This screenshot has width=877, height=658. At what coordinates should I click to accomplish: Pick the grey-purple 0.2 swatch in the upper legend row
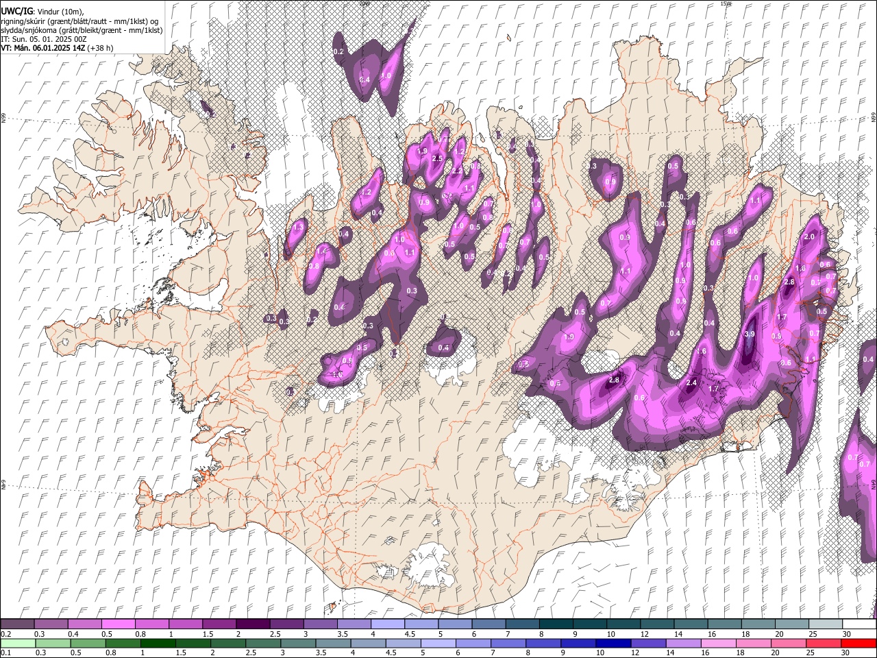tap(17, 624)
